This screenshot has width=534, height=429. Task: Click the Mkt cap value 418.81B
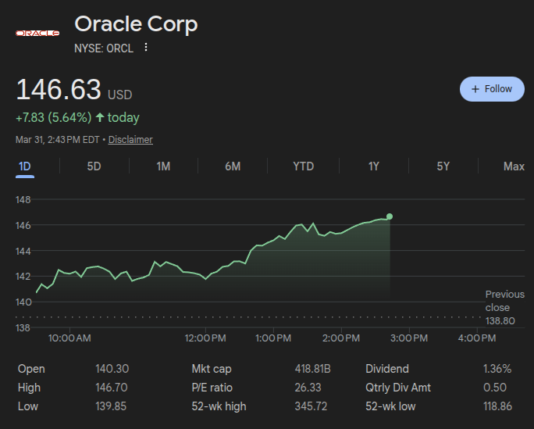pos(308,369)
